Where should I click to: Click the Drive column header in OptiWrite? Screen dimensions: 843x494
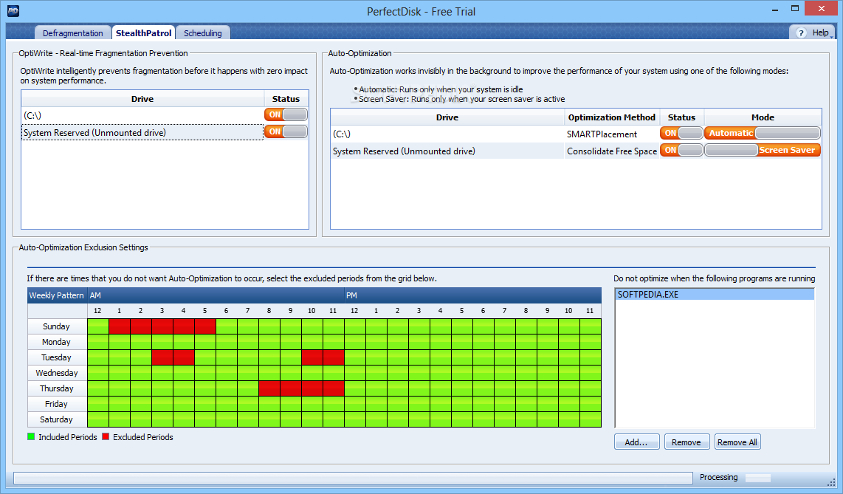coord(142,99)
